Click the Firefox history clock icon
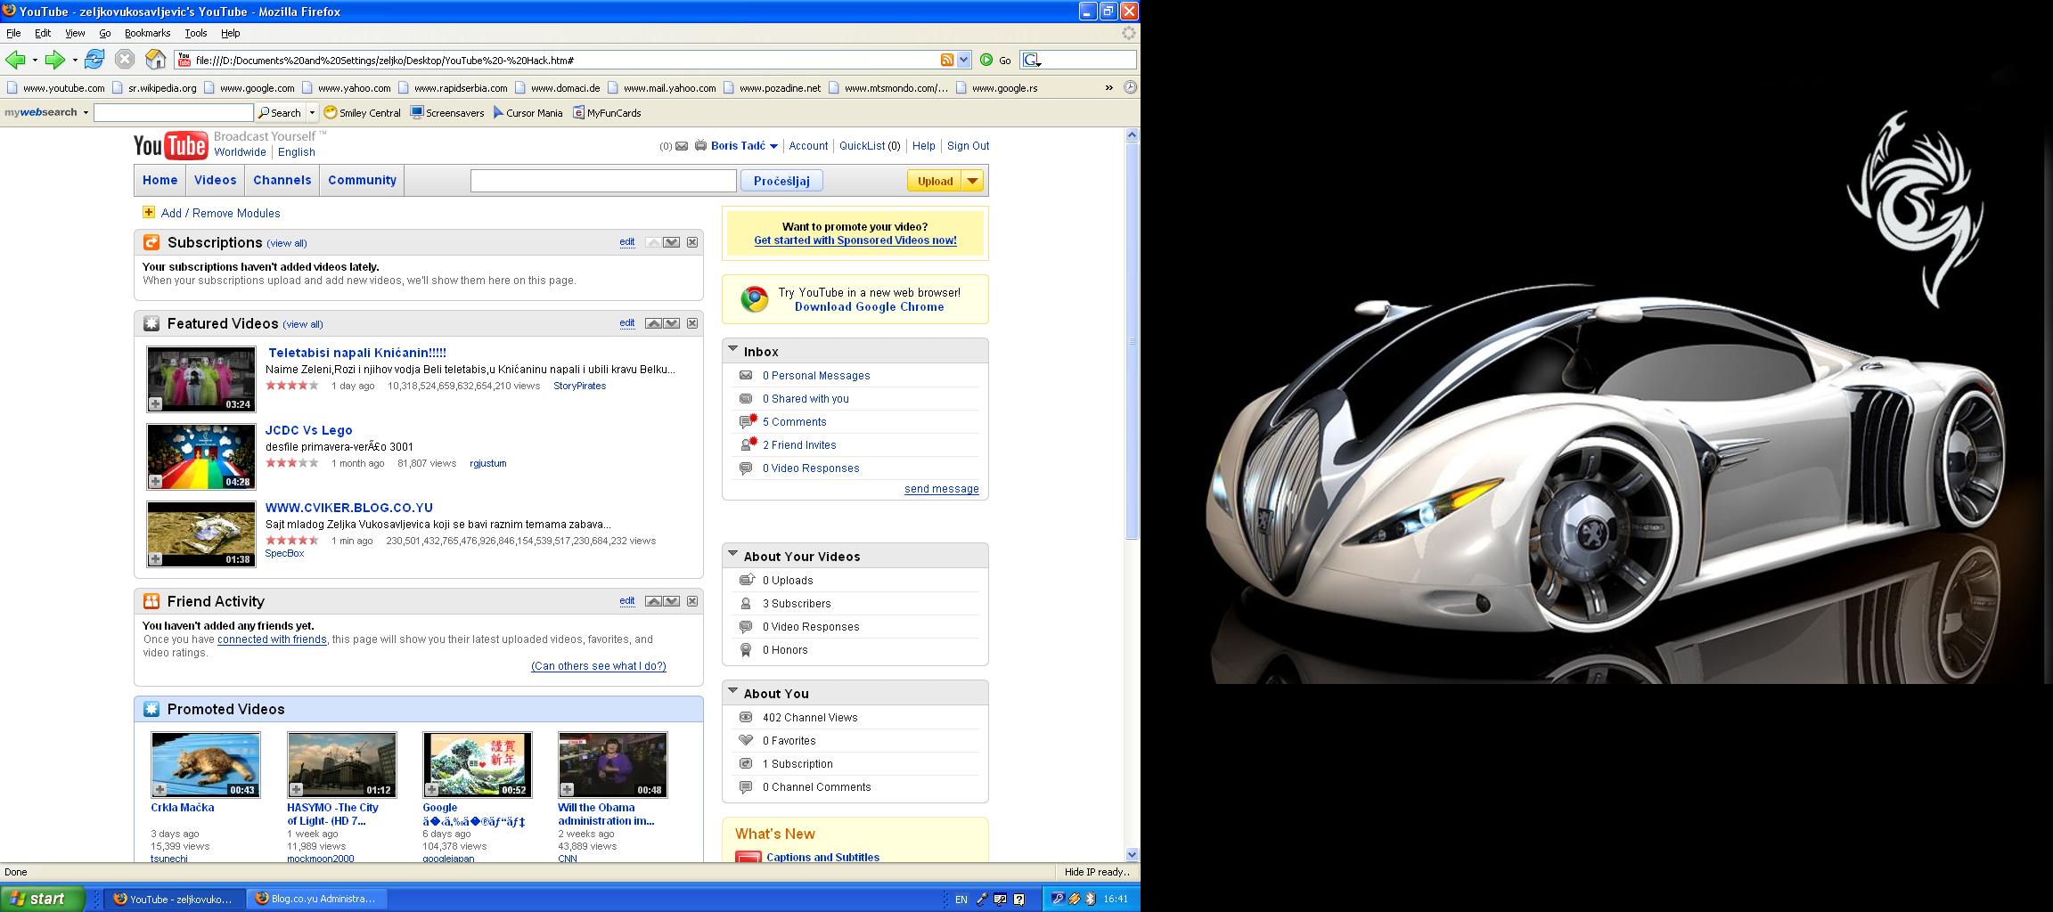 1130,87
